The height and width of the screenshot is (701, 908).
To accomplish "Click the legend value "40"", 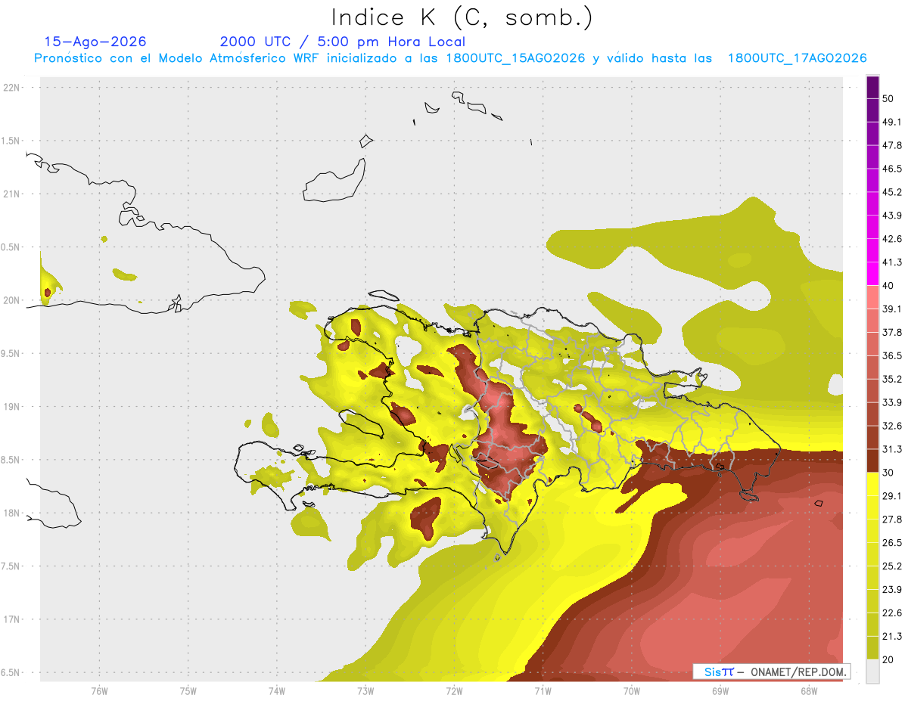I will coord(888,286).
